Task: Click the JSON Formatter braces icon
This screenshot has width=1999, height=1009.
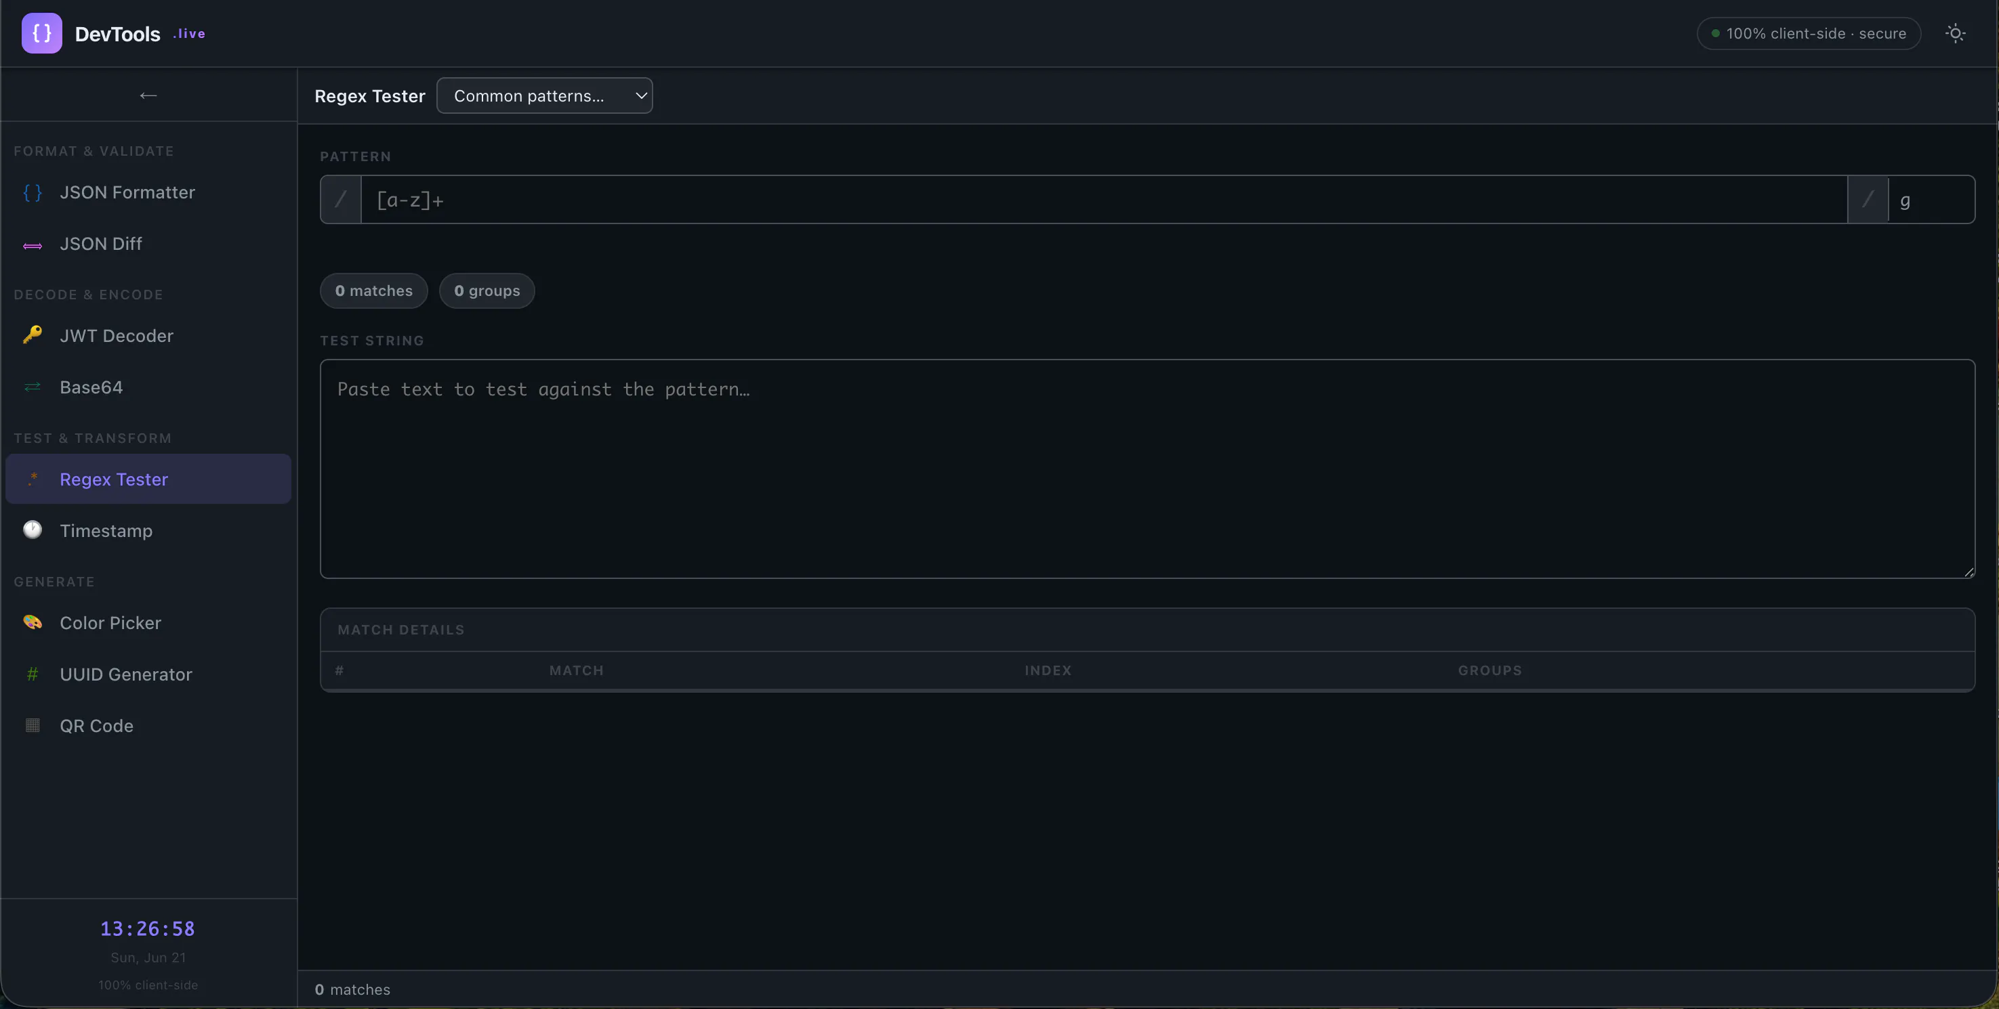Action: tap(33, 192)
